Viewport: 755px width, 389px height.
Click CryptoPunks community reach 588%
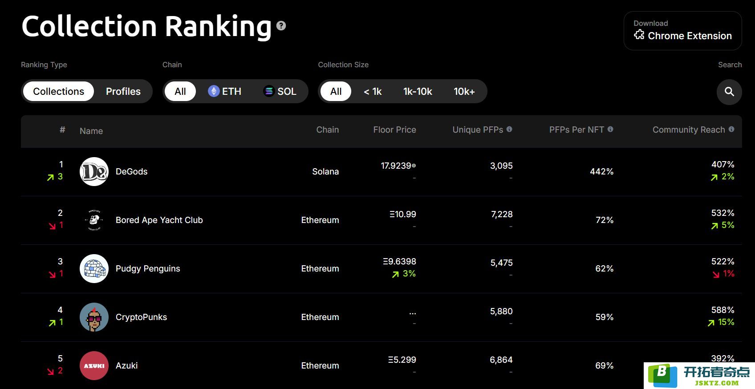pos(723,310)
